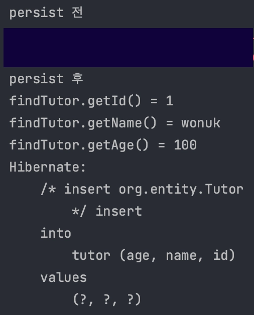The width and height of the screenshot is (254, 315).
Task: Click the "*/ insert" statement line
Action: [107, 211]
